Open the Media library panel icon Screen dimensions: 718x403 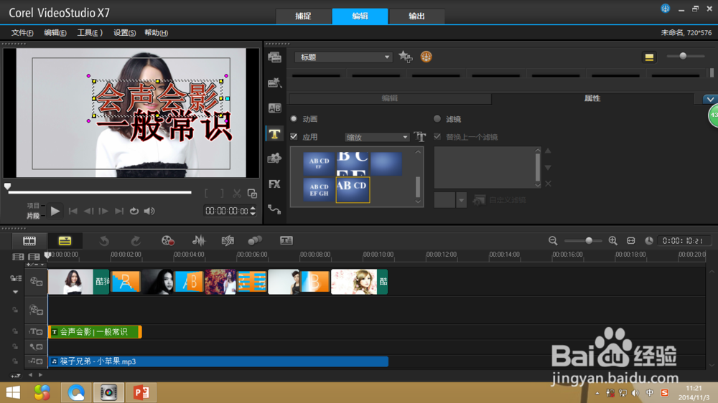click(x=274, y=57)
